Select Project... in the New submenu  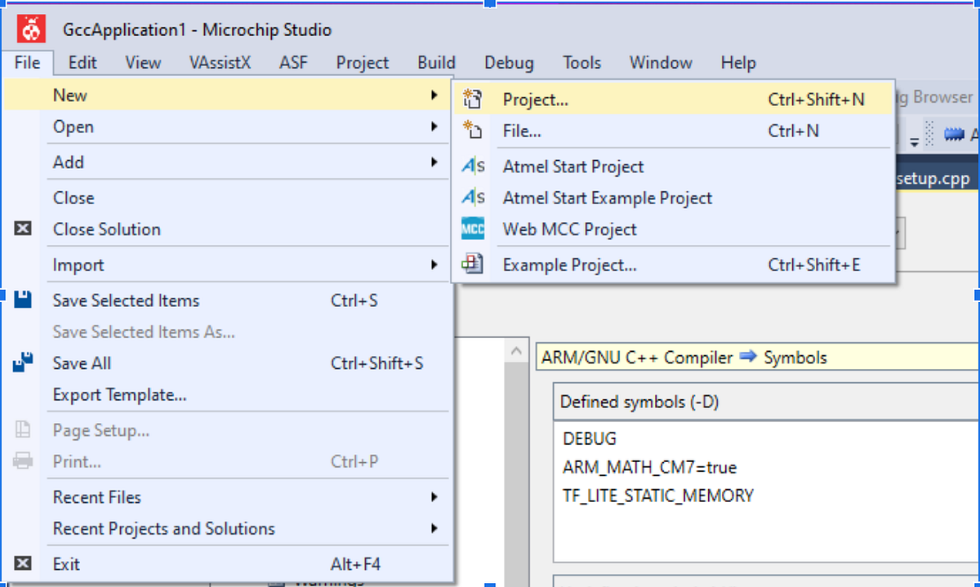[x=674, y=100]
